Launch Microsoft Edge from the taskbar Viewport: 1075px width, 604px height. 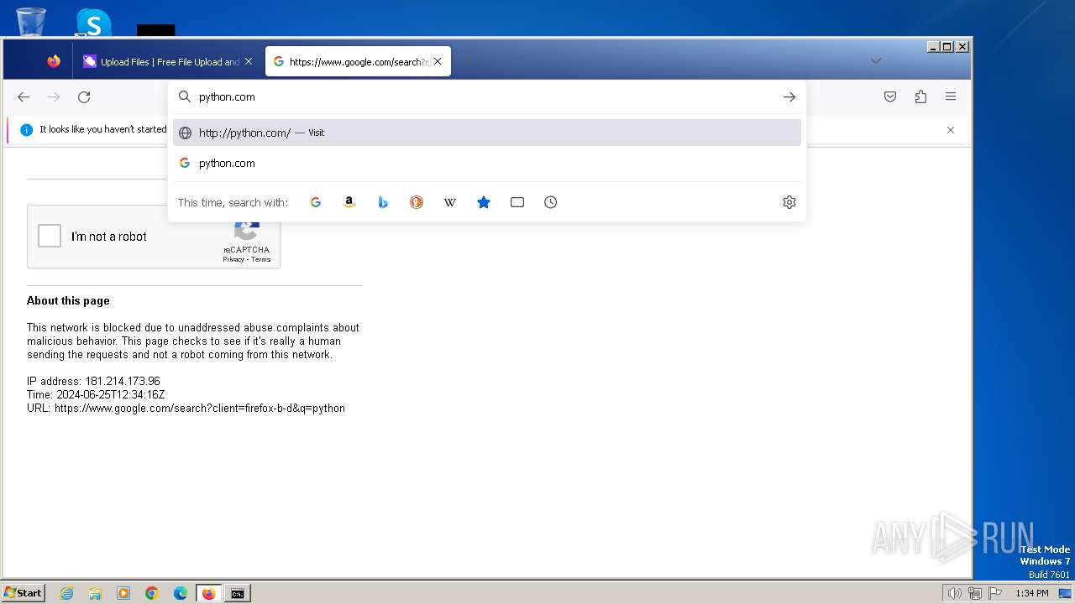click(181, 593)
